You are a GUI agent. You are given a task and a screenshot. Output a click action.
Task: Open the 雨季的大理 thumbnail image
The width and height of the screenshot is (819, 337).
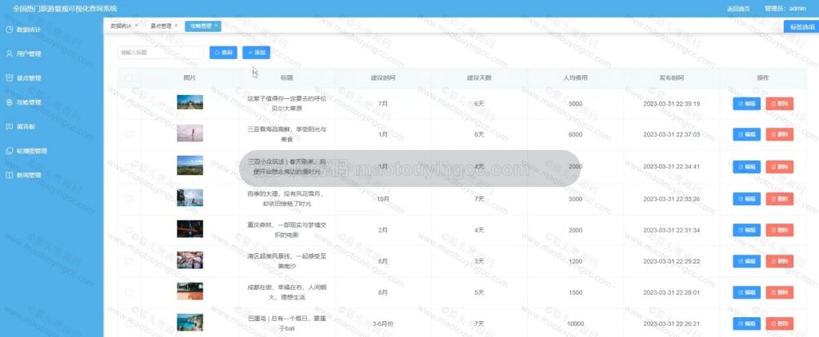tap(190, 198)
